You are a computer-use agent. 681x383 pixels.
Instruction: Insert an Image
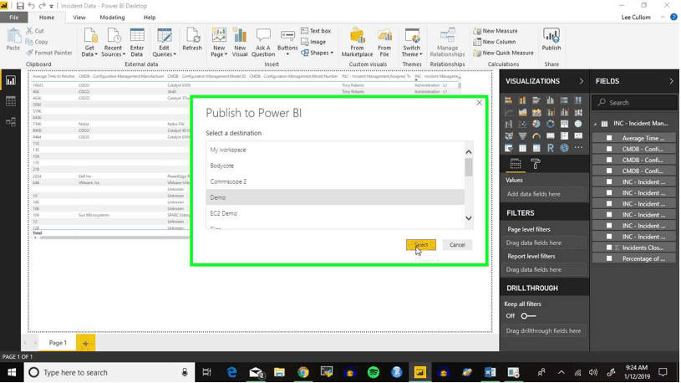coord(313,42)
